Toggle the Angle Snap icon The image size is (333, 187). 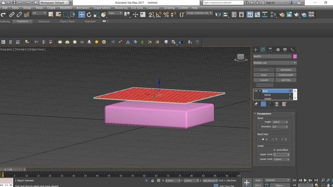click(x=159, y=15)
